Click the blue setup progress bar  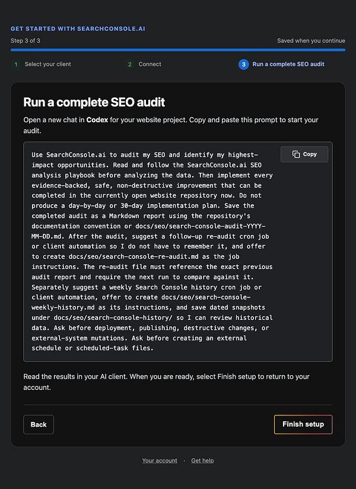pos(177,50)
